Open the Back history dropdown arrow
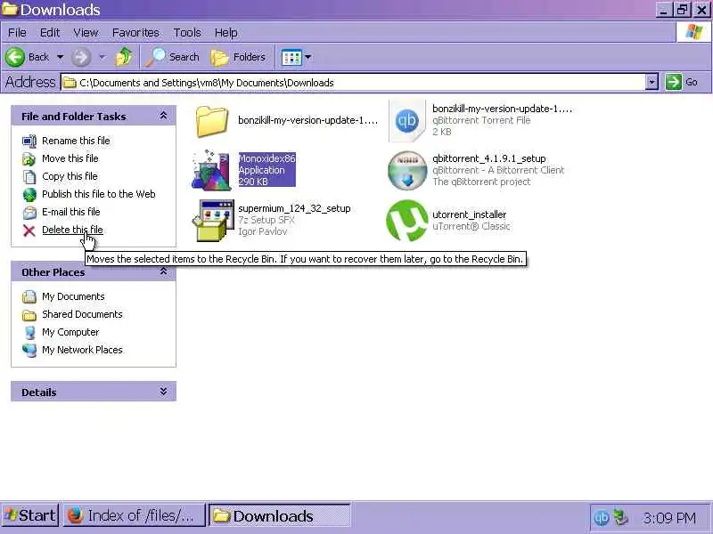713x534 pixels. click(x=60, y=57)
